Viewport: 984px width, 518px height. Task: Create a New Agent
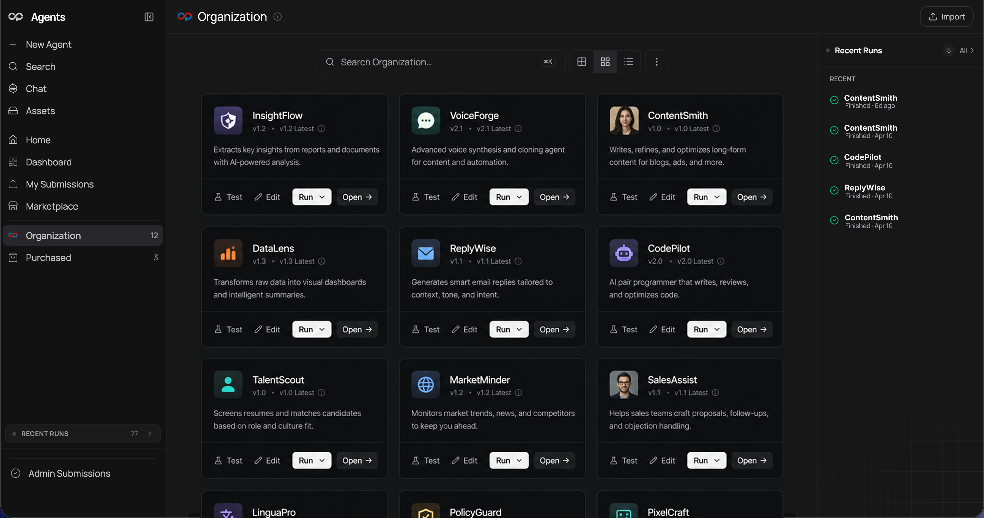click(83, 44)
